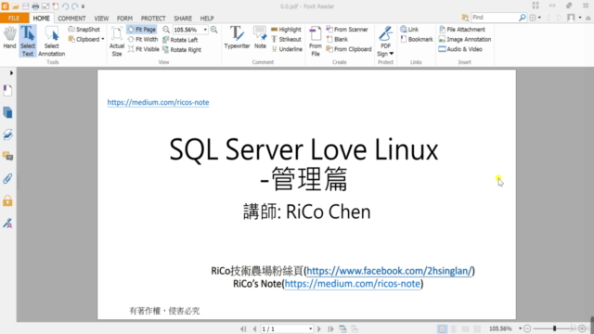Viewport: 594px width, 334px height.
Task: Click the Find magnifier search icon
Action: click(522, 18)
